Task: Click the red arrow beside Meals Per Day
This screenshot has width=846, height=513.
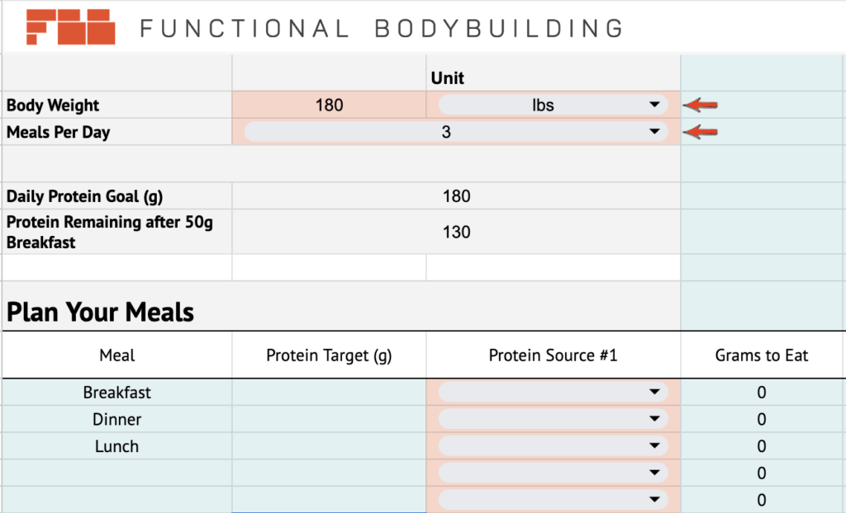Action: coord(701,131)
